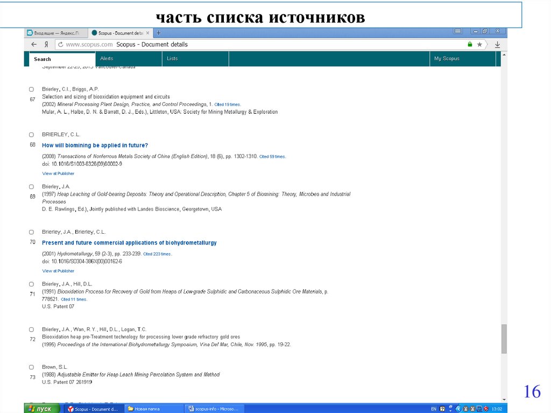Viewport: 551px width, 413px height.
Task: Close the Scopus Document details tab
Action: click(x=147, y=33)
